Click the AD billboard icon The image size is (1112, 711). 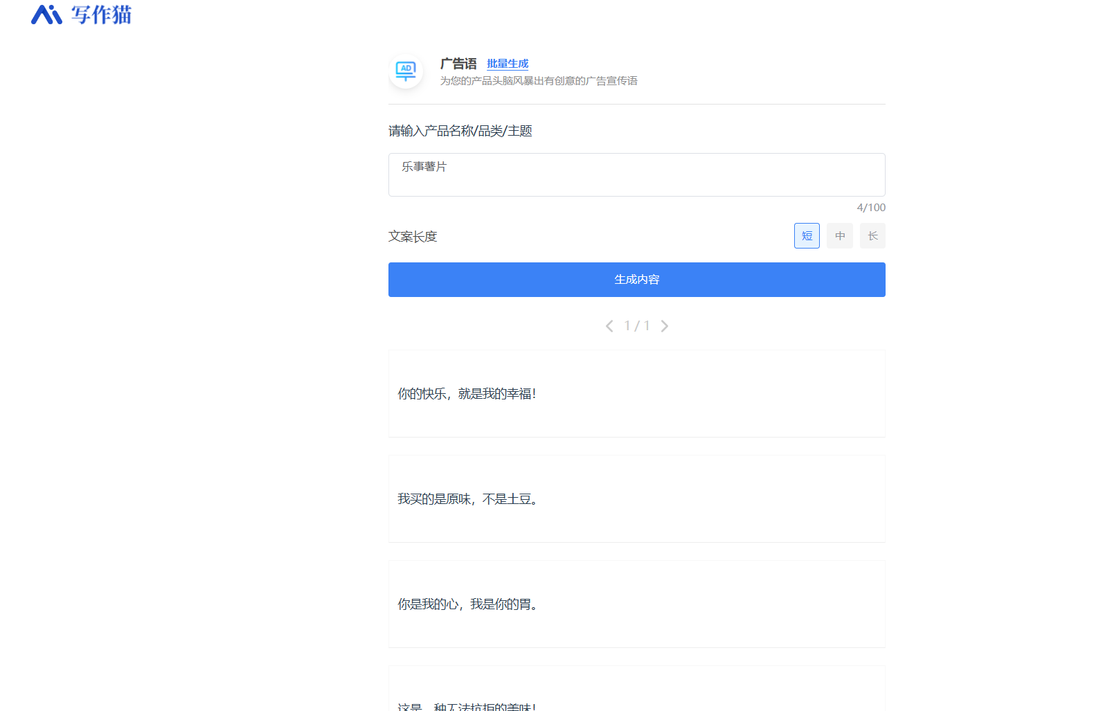coord(406,71)
